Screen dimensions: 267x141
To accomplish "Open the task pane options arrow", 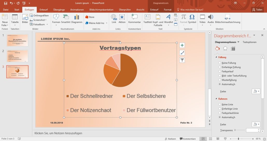I will [254, 35].
